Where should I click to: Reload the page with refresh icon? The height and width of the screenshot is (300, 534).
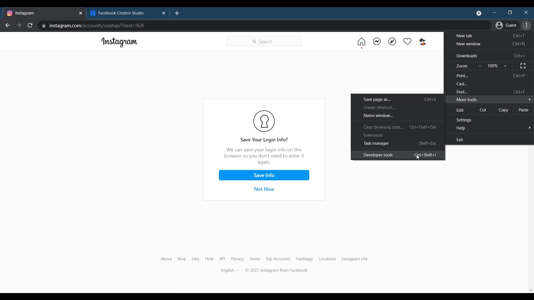coord(30,26)
